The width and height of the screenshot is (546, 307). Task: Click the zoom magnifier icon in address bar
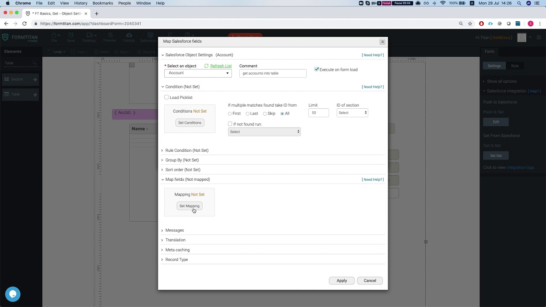461,23
